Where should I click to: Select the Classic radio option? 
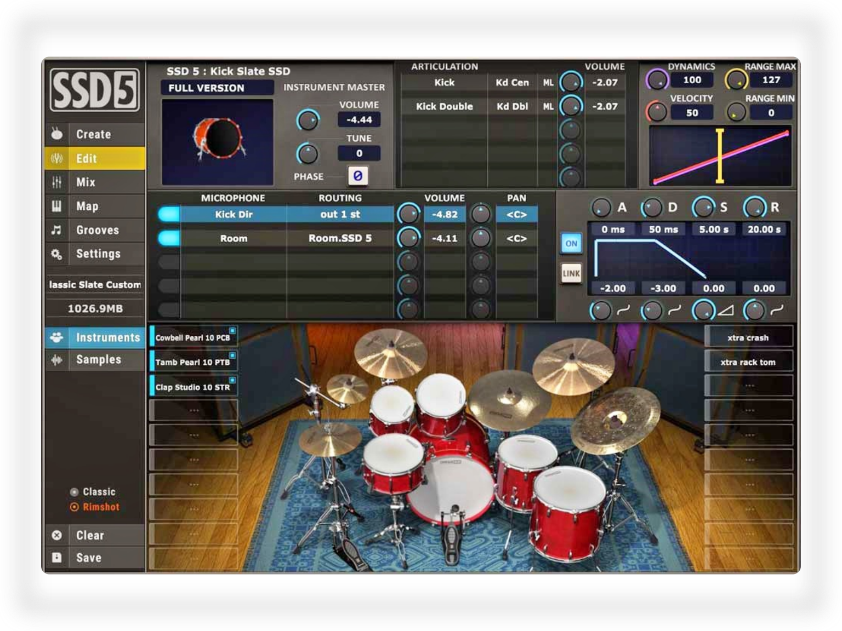pyautogui.click(x=75, y=492)
